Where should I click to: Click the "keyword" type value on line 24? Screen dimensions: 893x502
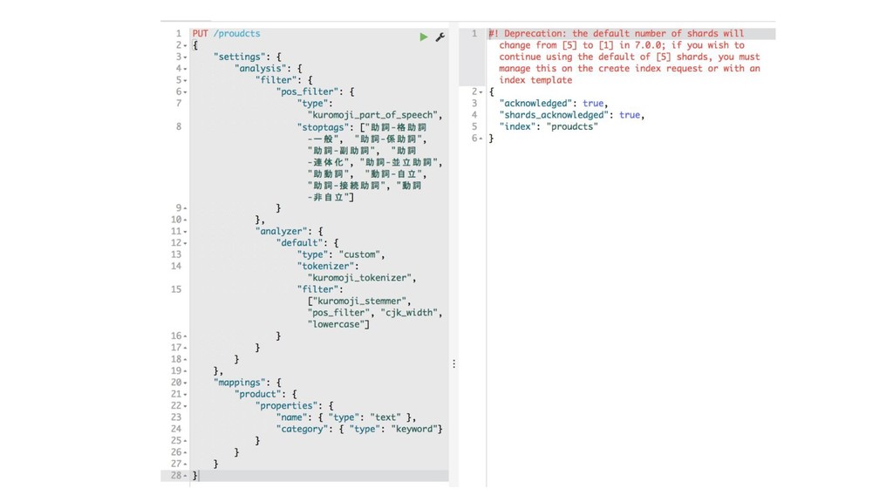(x=414, y=429)
